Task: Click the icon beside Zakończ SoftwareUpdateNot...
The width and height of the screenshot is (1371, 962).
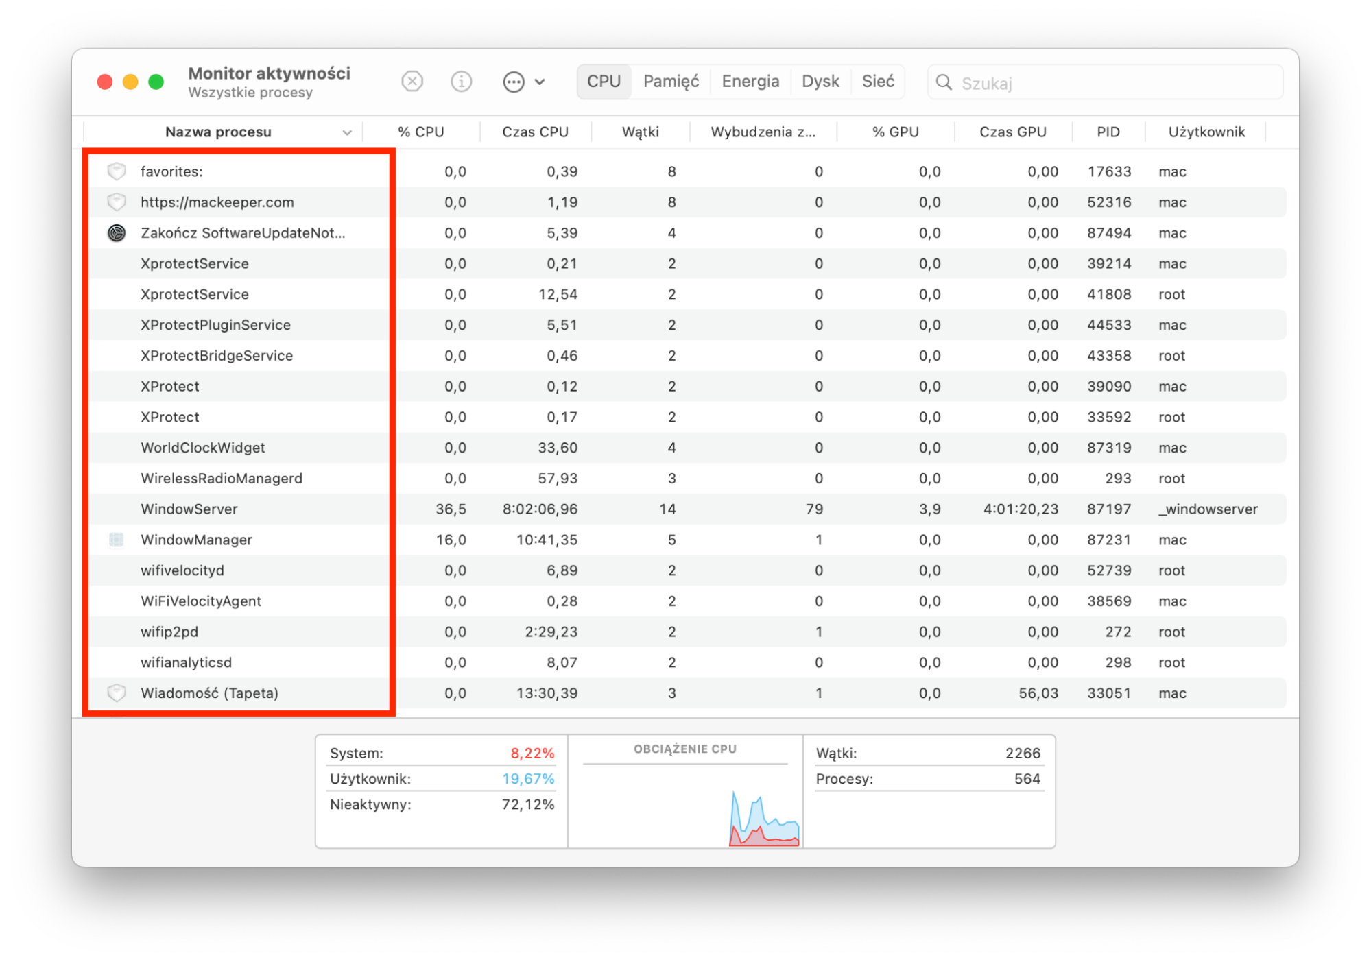Action: (x=117, y=233)
